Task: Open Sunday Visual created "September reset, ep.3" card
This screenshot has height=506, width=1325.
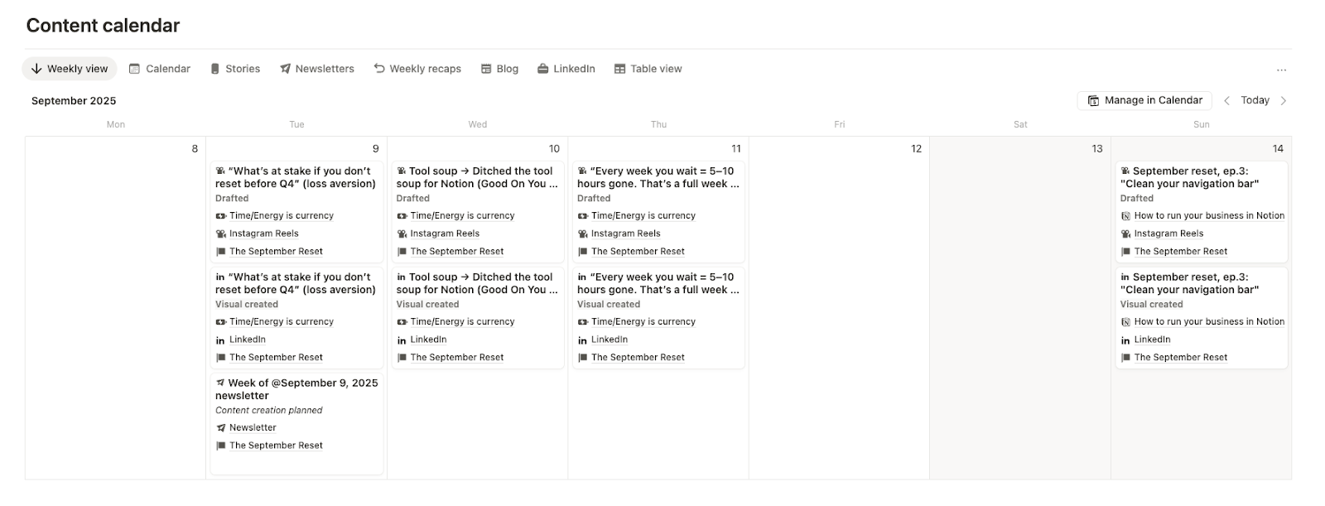Action: (x=1202, y=317)
